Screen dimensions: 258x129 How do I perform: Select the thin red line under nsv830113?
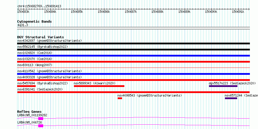[x=133, y=68]
